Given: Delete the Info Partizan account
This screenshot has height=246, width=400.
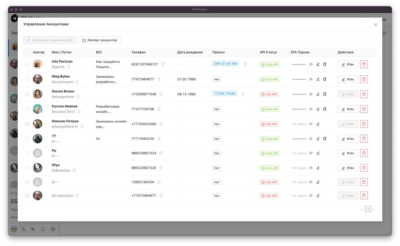Looking at the screenshot, I should click(364, 64).
